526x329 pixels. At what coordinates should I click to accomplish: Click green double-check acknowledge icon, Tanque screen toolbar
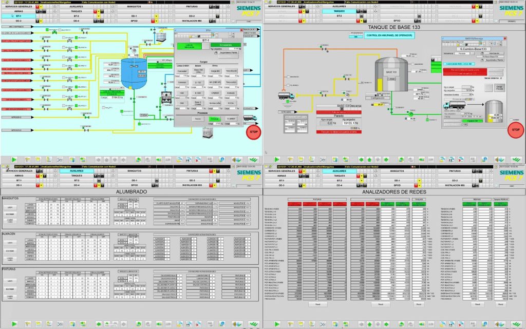click(x=516, y=160)
